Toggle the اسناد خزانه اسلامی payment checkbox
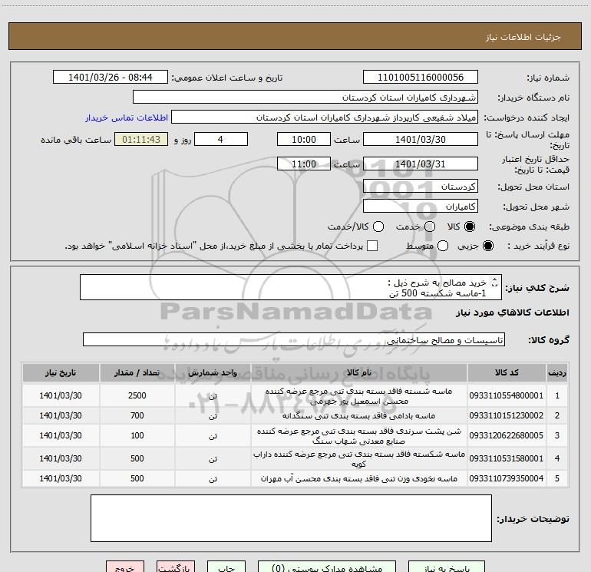591x572 pixels. coord(372,246)
